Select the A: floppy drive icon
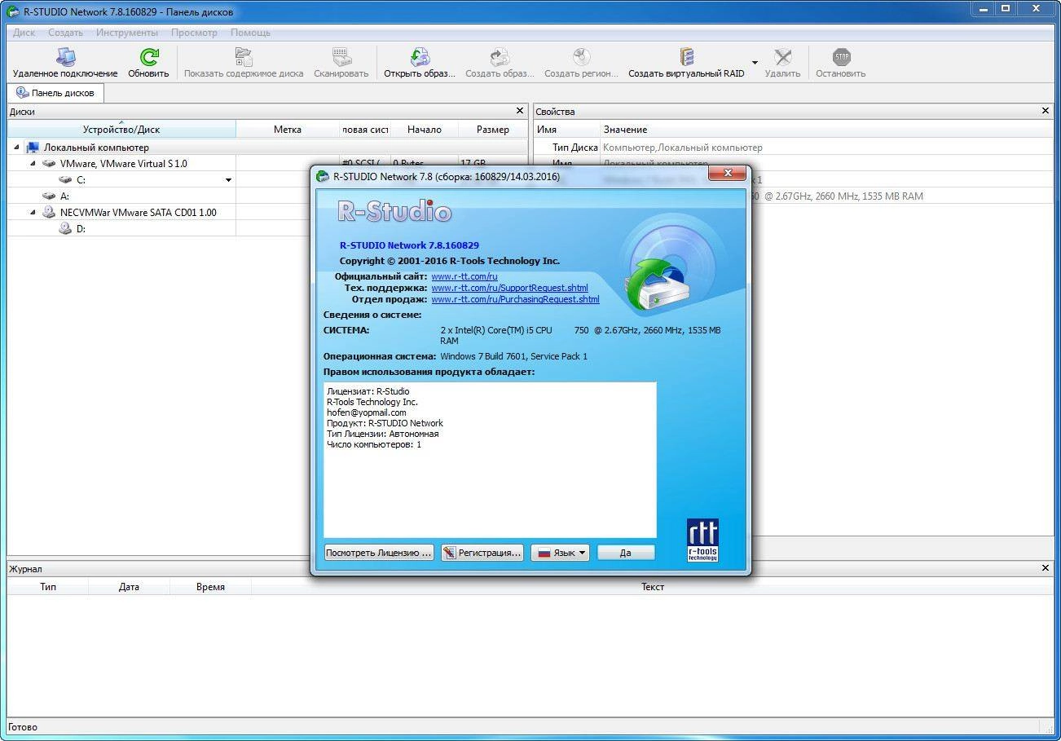This screenshot has width=1061, height=741. tap(49, 196)
